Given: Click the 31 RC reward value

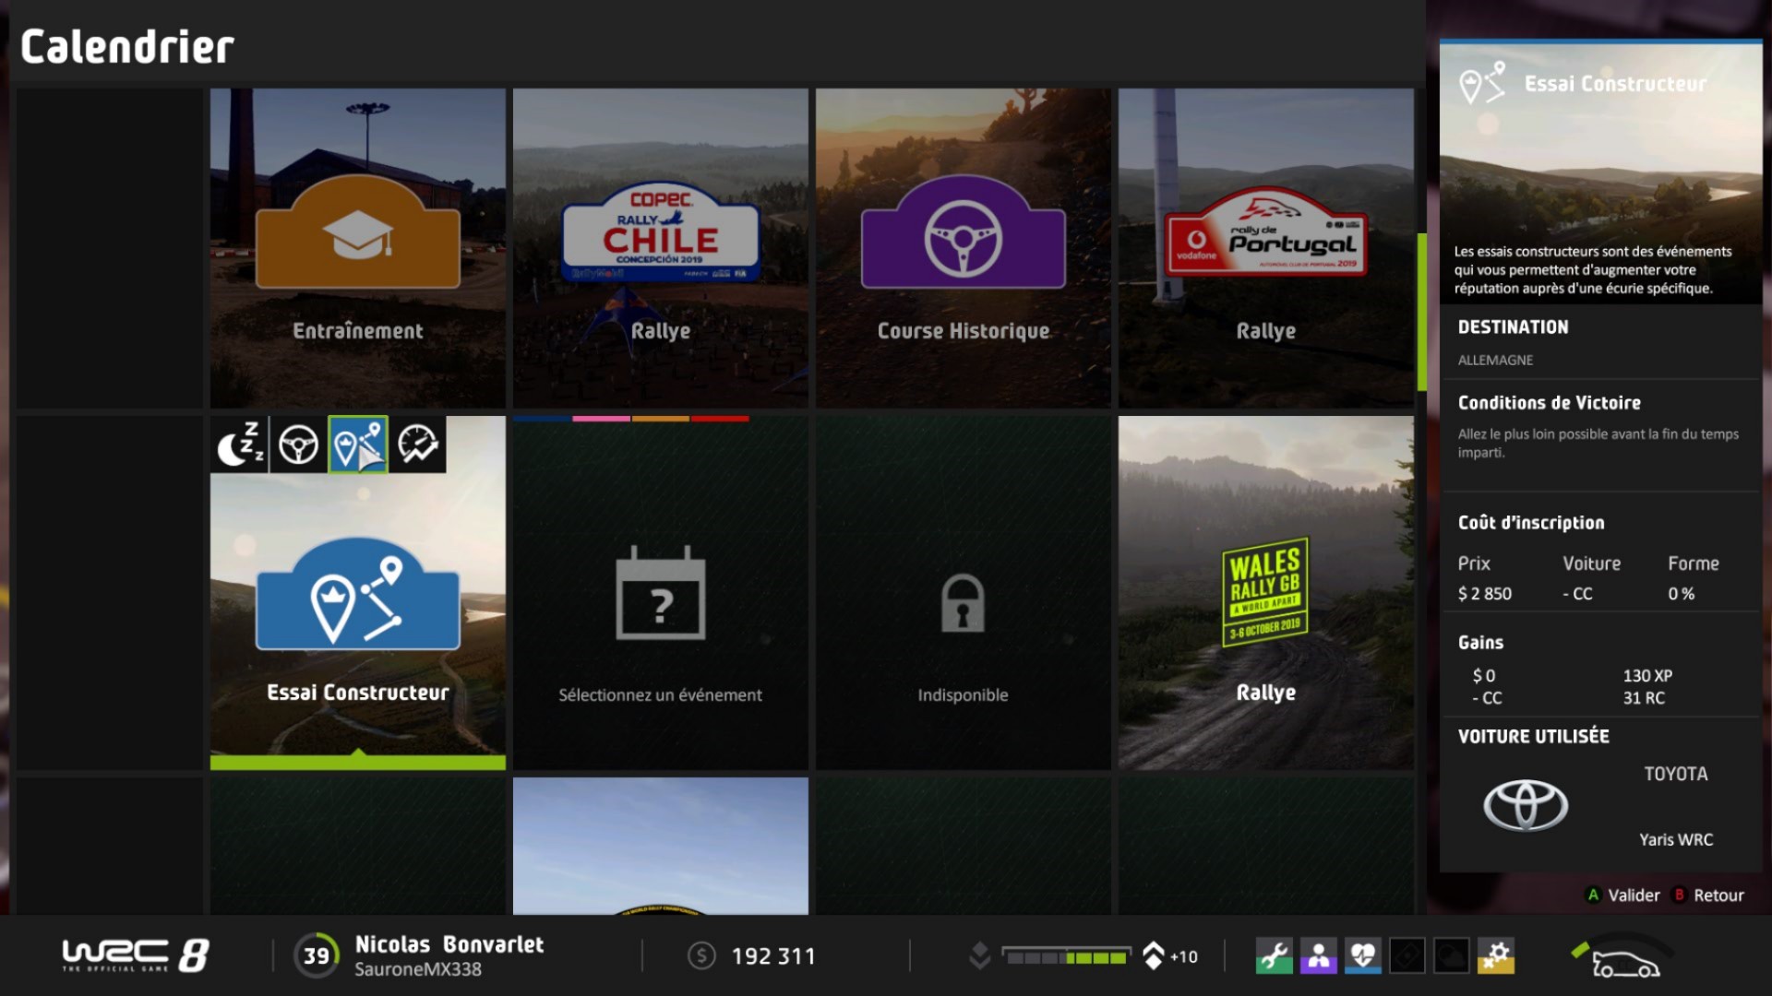Looking at the screenshot, I should coord(1644,698).
